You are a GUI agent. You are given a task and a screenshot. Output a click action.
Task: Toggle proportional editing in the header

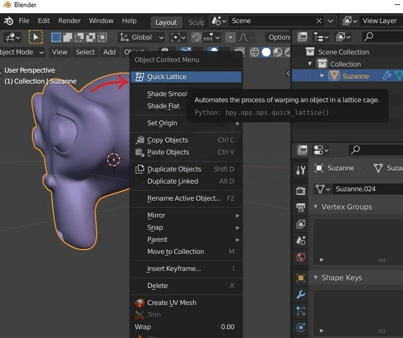point(230,37)
